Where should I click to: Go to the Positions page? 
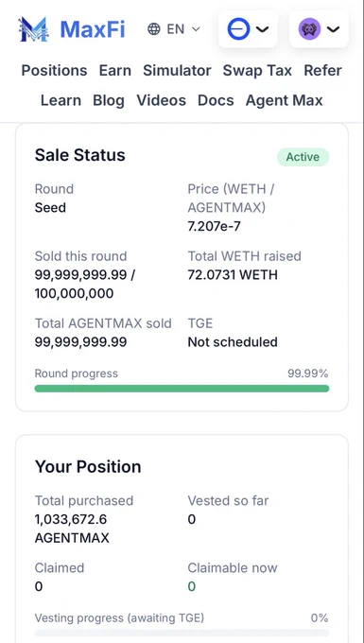pyautogui.click(x=54, y=71)
